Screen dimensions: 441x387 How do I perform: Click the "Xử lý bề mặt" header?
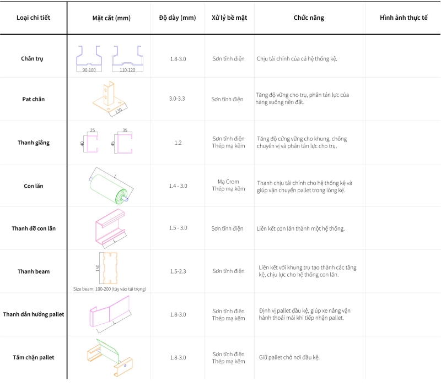click(x=229, y=18)
